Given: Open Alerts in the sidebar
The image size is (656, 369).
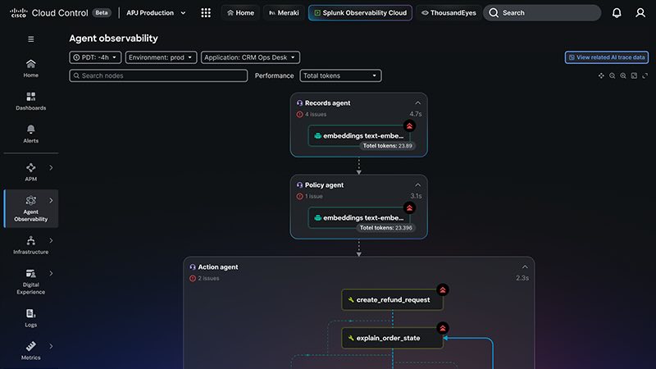Looking at the screenshot, I should coord(31,134).
